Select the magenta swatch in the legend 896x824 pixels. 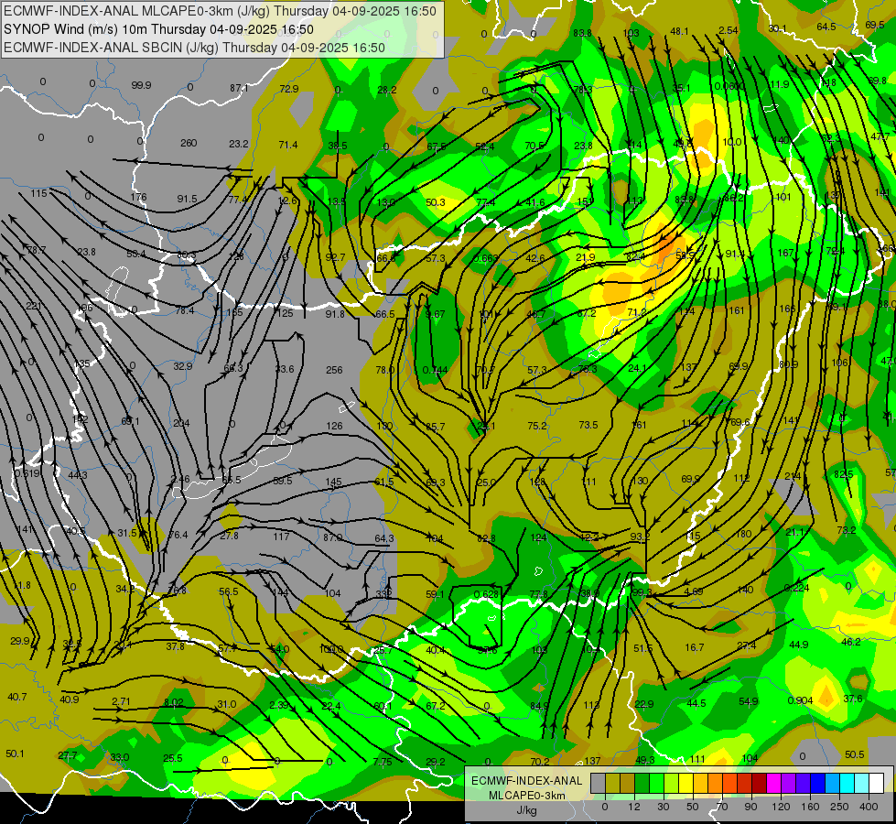coord(773,784)
